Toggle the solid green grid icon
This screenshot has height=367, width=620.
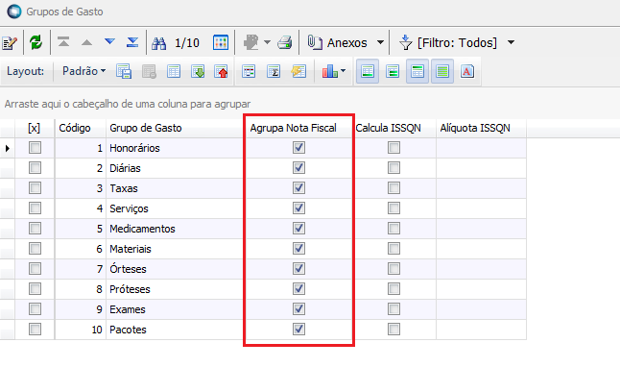click(442, 72)
